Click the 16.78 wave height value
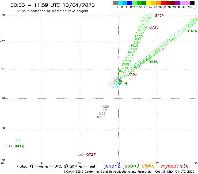This screenshot has width=198, height=174. coord(132,52)
